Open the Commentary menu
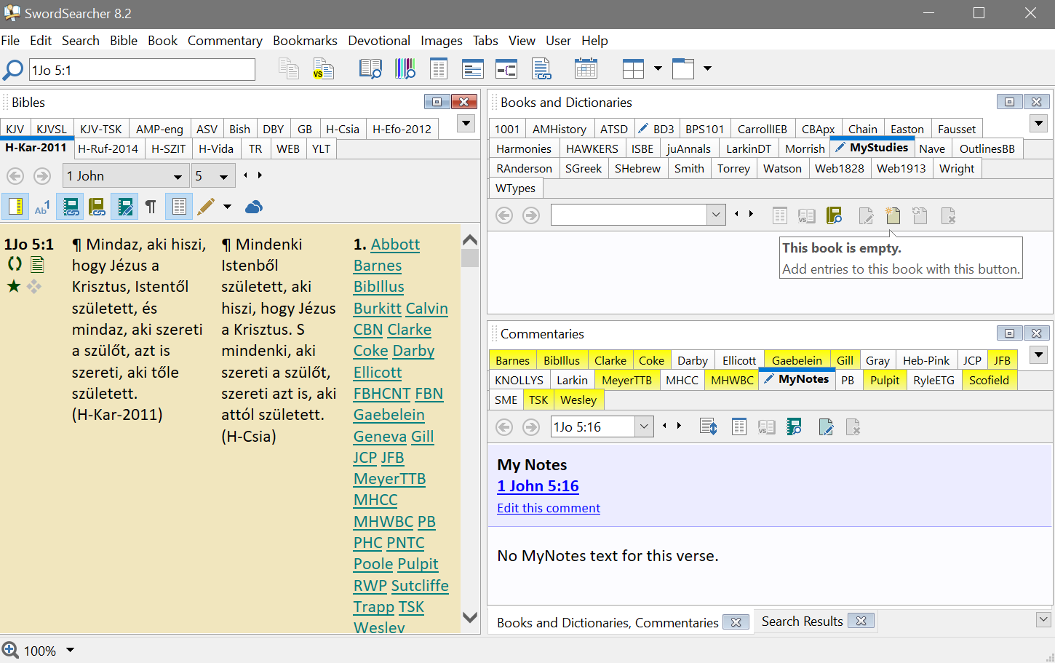This screenshot has height=663, width=1055. click(x=225, y=41)
